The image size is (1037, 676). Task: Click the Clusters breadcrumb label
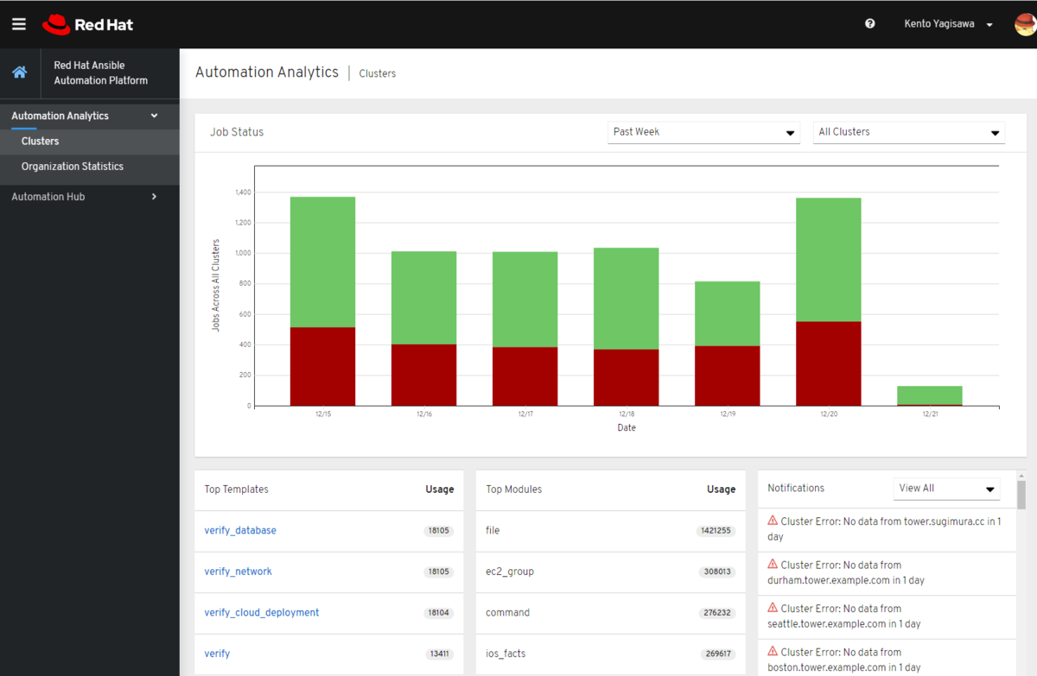(x=378, y=73)
